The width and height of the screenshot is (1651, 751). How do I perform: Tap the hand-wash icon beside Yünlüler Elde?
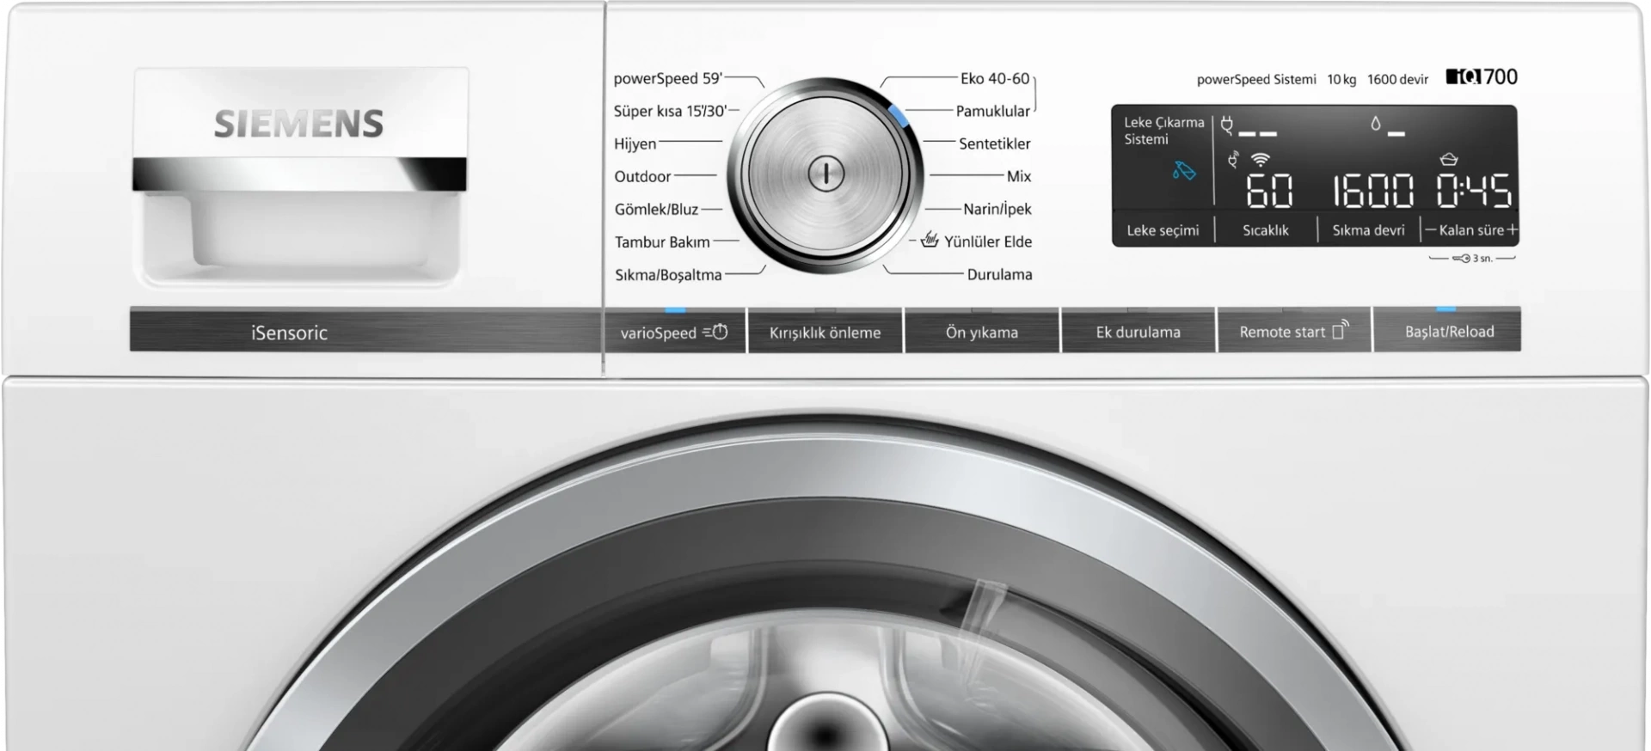pyautogui.click(x=930, y=240)
